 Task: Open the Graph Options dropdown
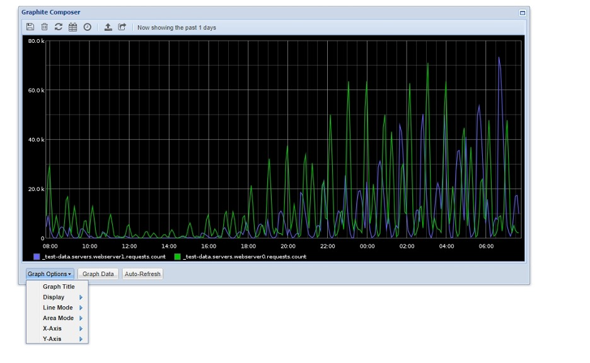click(50, 274)
